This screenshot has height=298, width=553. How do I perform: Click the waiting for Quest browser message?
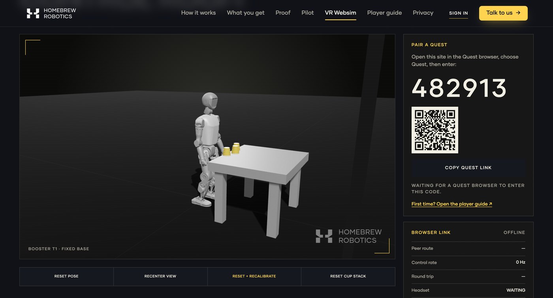tap(468, 189)
